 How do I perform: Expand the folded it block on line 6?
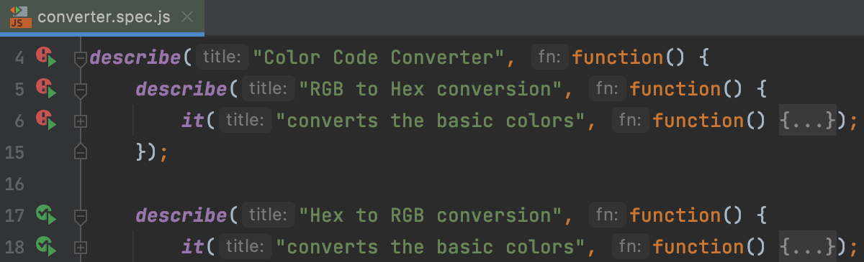coord(81,121)
